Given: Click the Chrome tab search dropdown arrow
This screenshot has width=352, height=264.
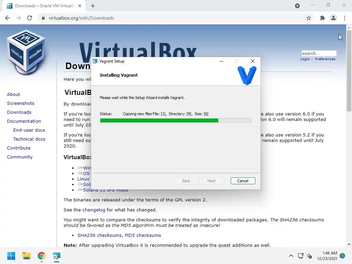Looking at the screenshot, I should (297, 6).
